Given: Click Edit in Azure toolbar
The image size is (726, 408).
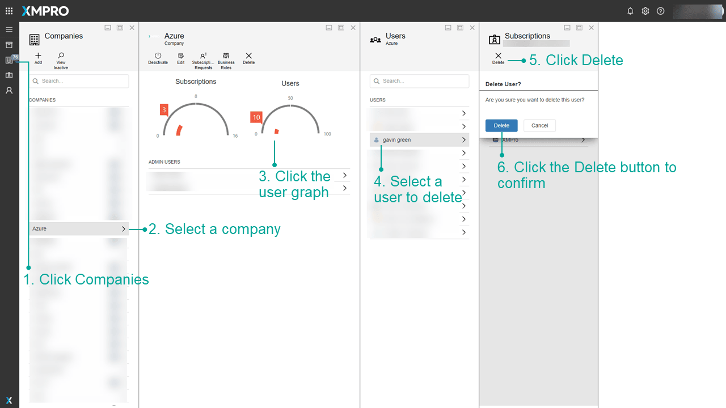Looking at the screenshot, I should 180,58.
